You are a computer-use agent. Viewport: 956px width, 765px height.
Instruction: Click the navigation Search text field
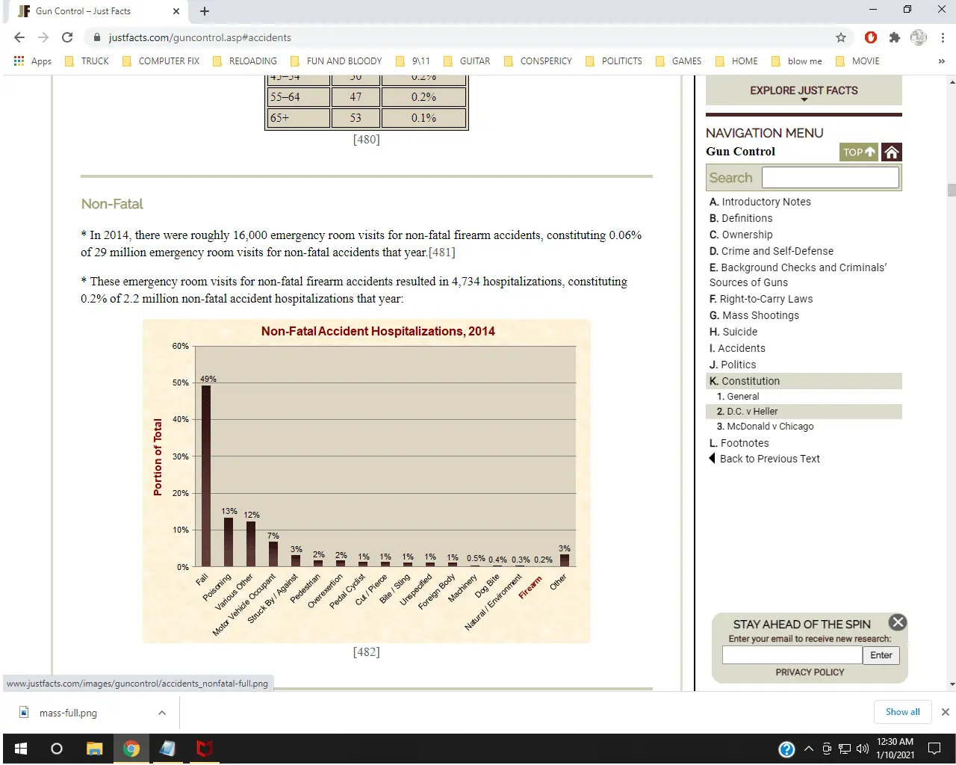click(830, 177)
